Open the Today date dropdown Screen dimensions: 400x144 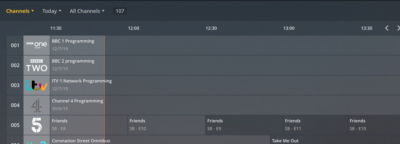(52, 11)
